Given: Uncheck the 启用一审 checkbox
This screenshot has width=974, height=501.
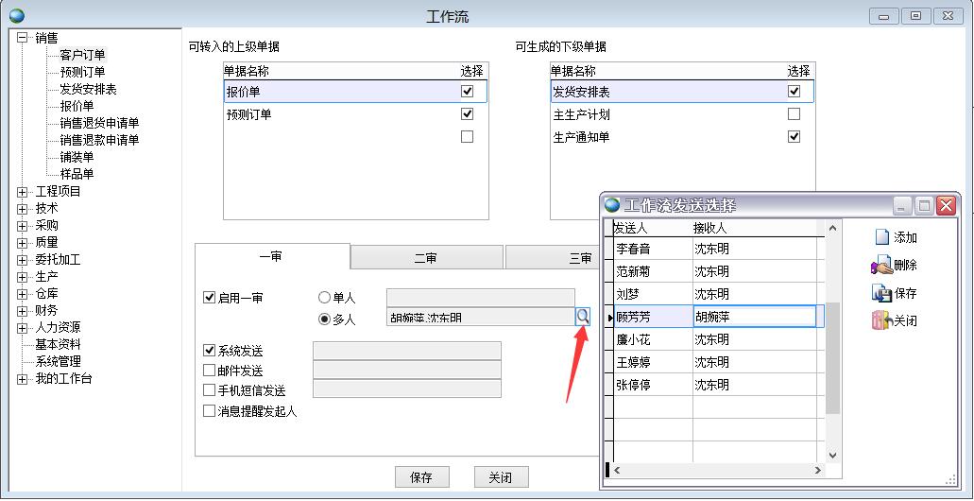Looking at the screenshot, I should pos(210,298).
